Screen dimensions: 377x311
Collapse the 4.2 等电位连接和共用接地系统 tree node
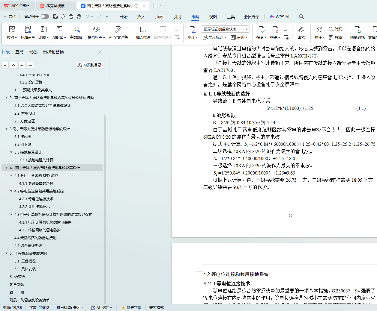click(x=11, y=191)
